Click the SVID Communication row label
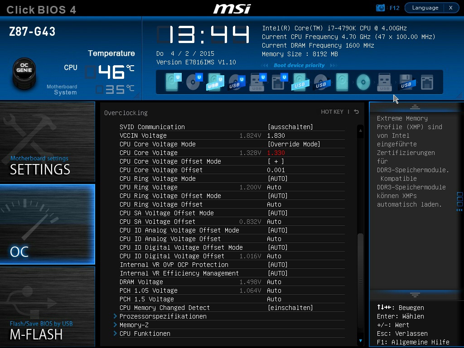Screen dimensions: 464x348 (x=152, y=127)
